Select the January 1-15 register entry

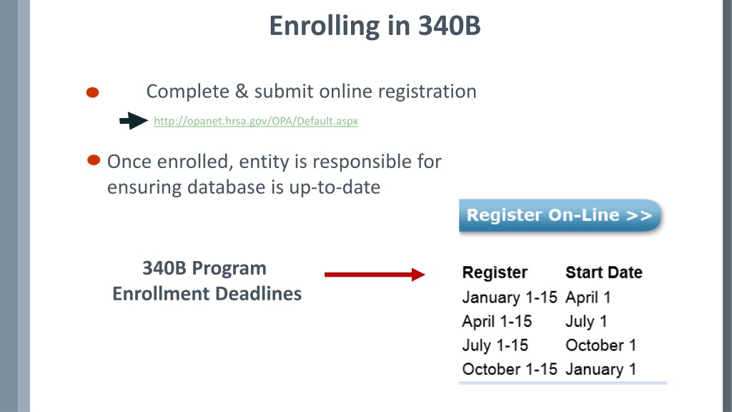510,297
